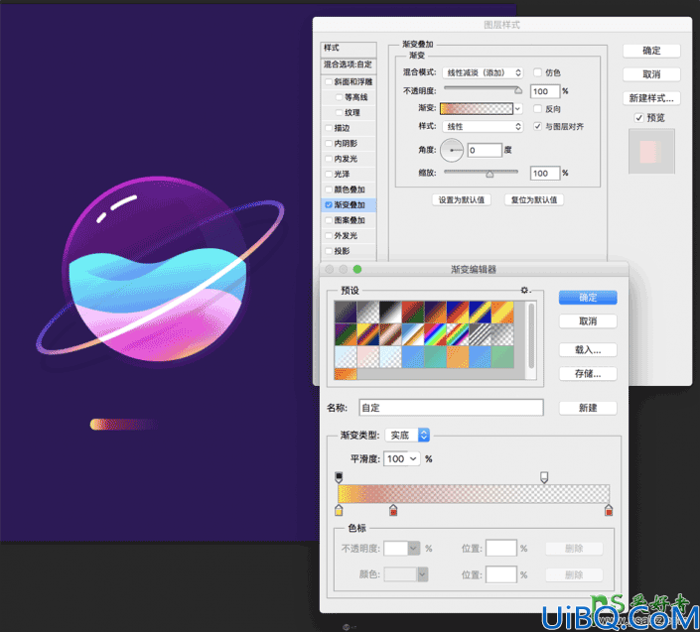Select 样式 in the layer style list
Screen dimensions: 700x632
tap(349, 48)
